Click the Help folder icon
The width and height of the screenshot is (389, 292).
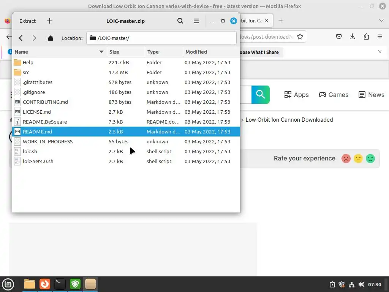click(x=17, y=62)
